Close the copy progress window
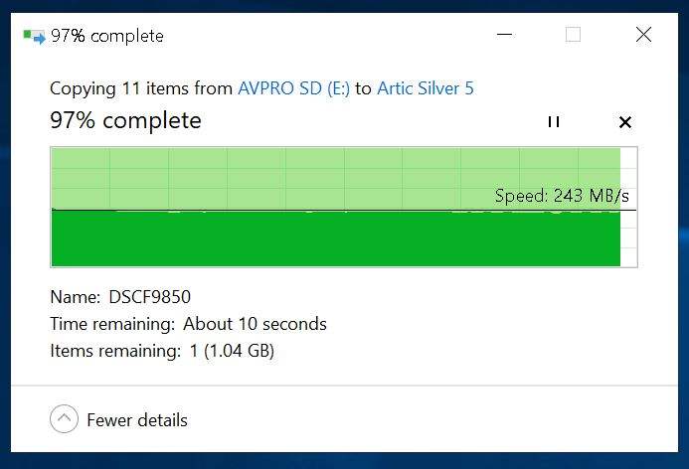 643,34
